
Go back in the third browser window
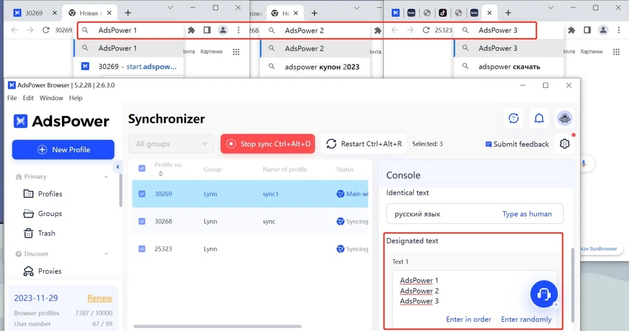pos(395,30)
